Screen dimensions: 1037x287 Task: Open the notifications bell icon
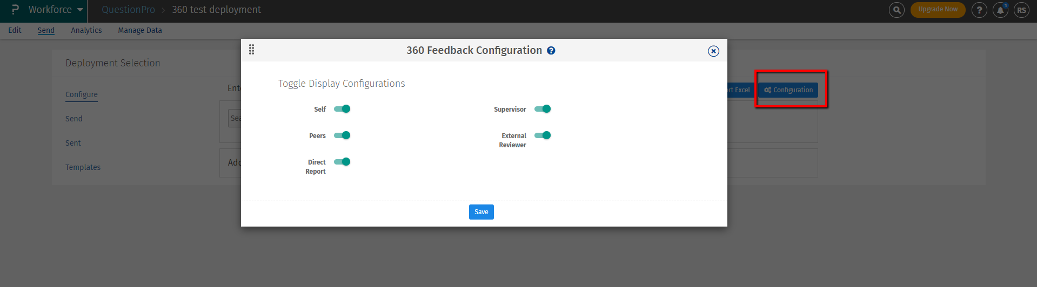click(x=1000, y=10)
